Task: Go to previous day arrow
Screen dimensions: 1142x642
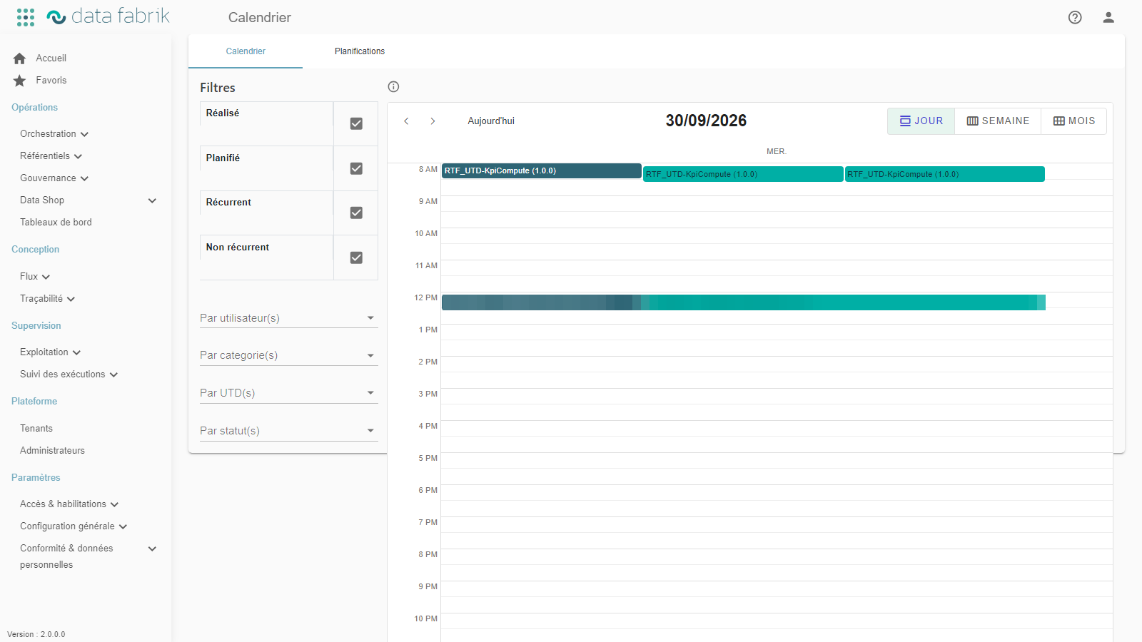Action: coord(406,121)
